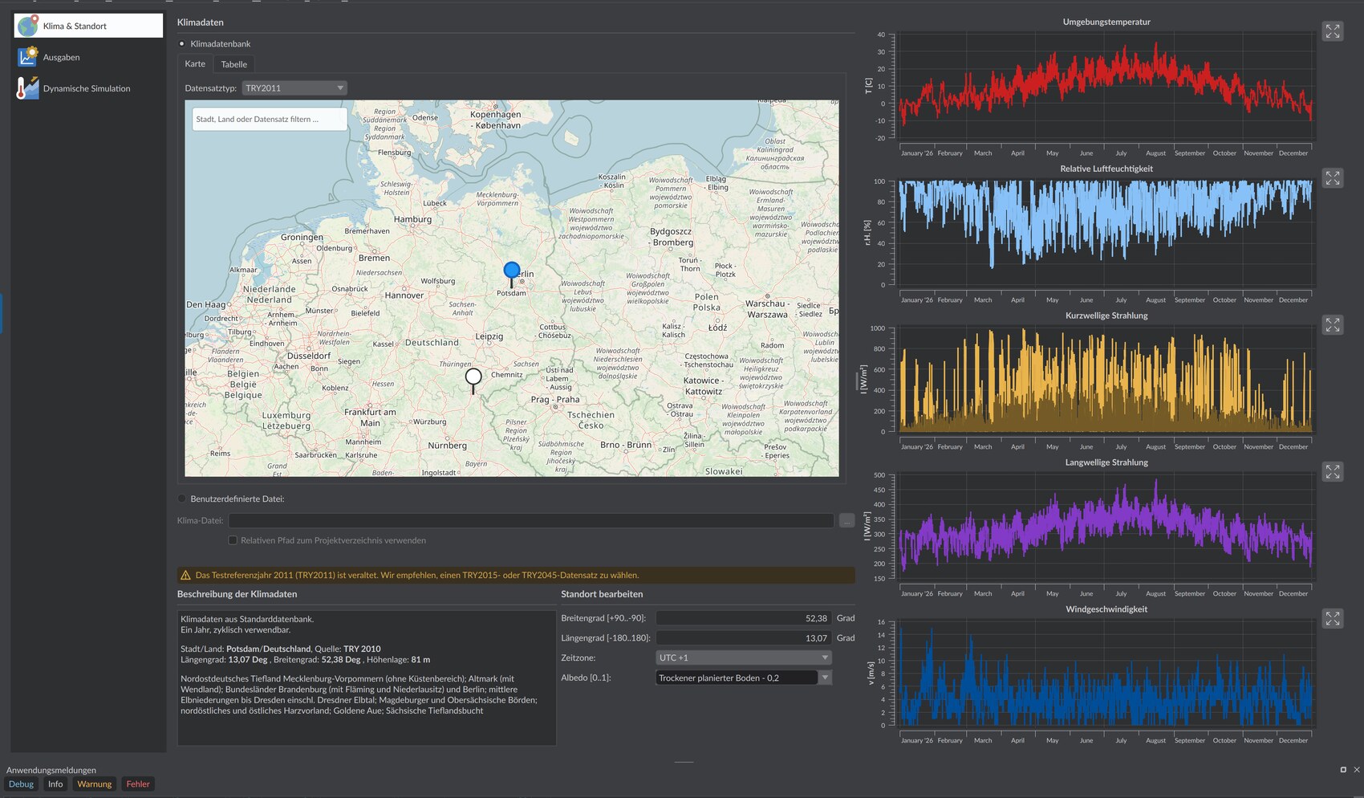Viewport: 1364px width, 798px height.
Task: Open the Ausgaben chart icon
Action: click(x=28, y=57)
